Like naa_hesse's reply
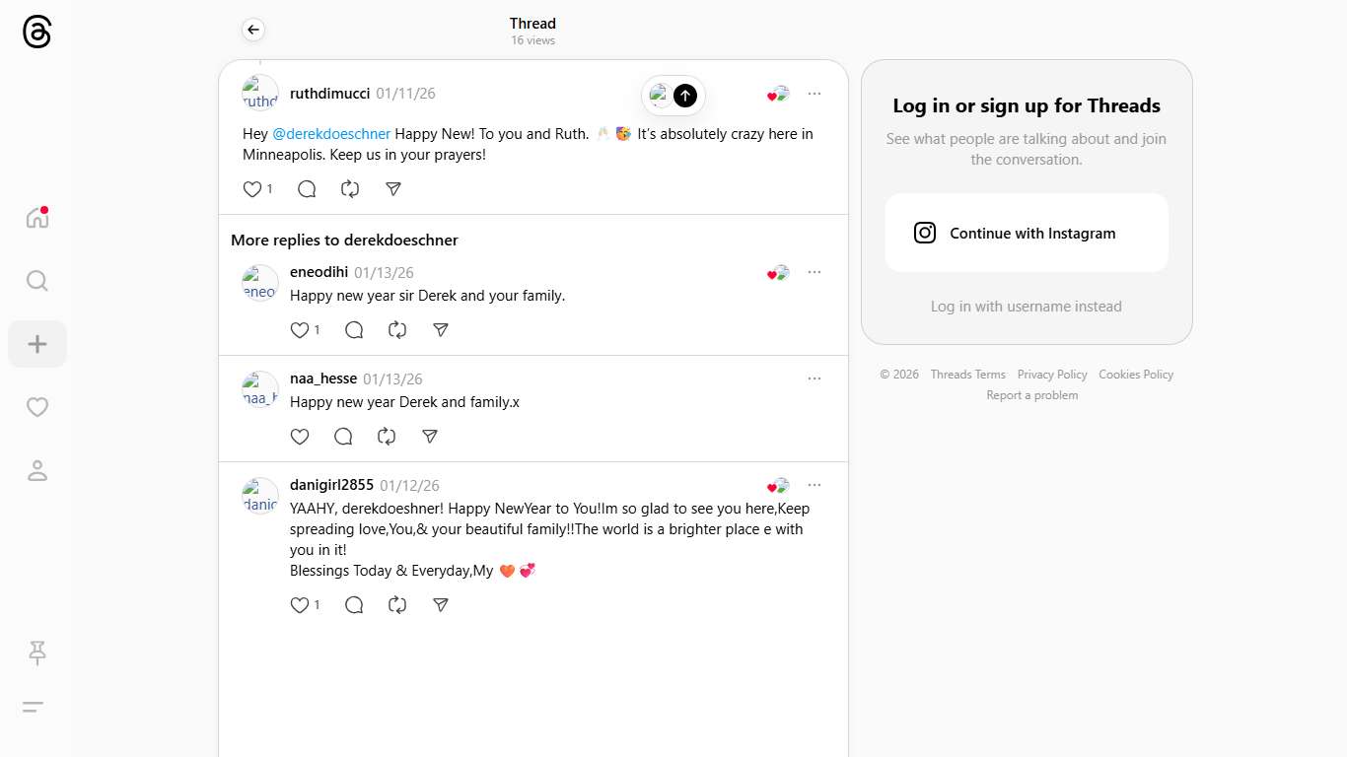Image resolution: width=1347 pixels, height=757 pixels. (x=300, y=437)
